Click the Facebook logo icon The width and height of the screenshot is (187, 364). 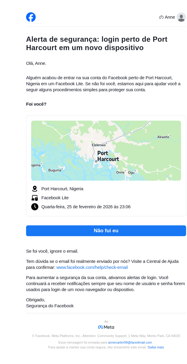31,17
